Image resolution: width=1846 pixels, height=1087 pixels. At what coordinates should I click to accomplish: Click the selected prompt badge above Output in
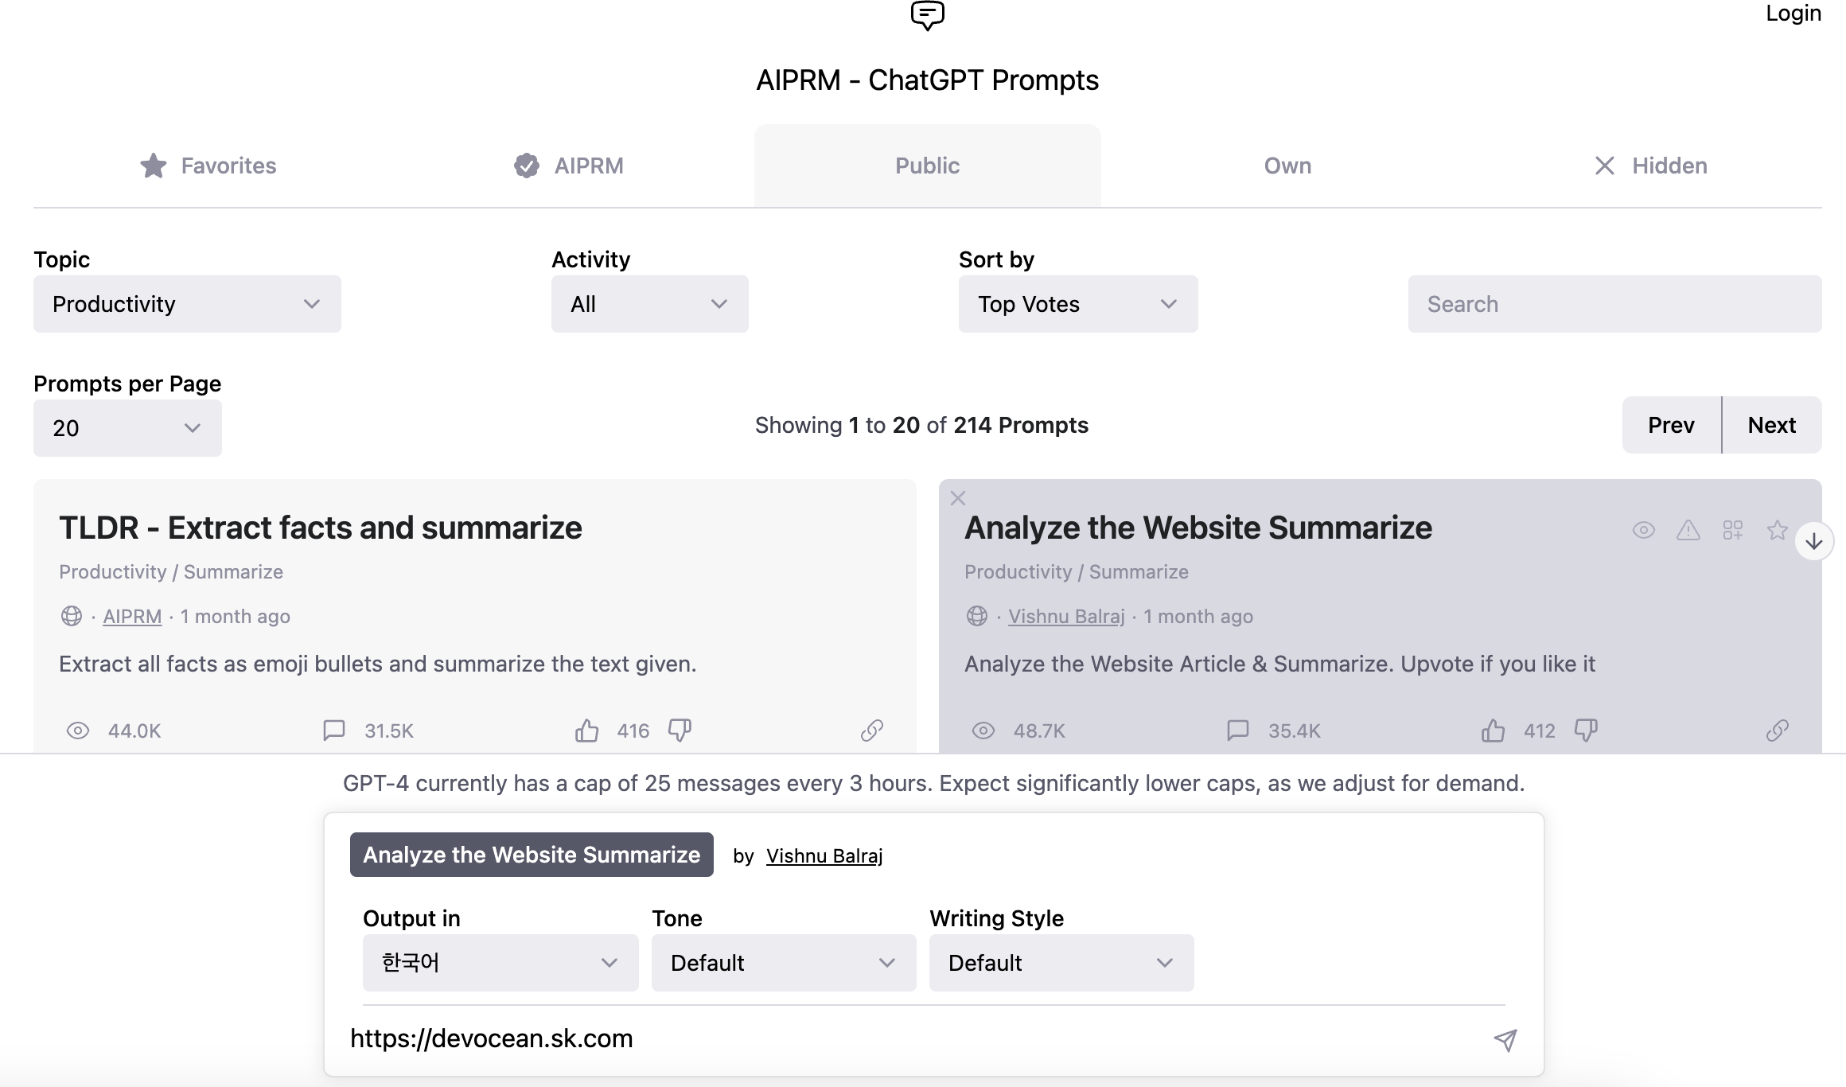[532, 855]
